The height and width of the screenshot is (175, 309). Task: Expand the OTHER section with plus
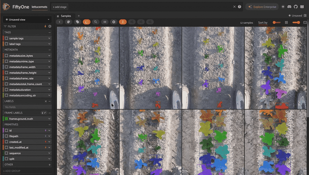click(49, 164)
